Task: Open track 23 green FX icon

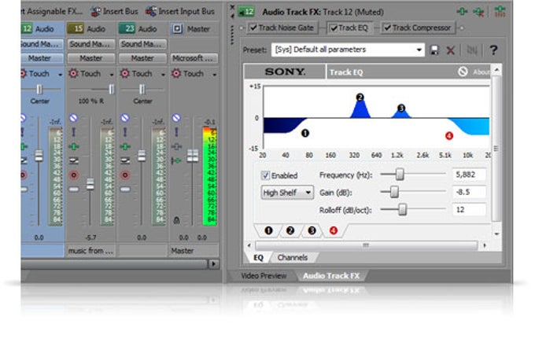Action: point(125,146)
